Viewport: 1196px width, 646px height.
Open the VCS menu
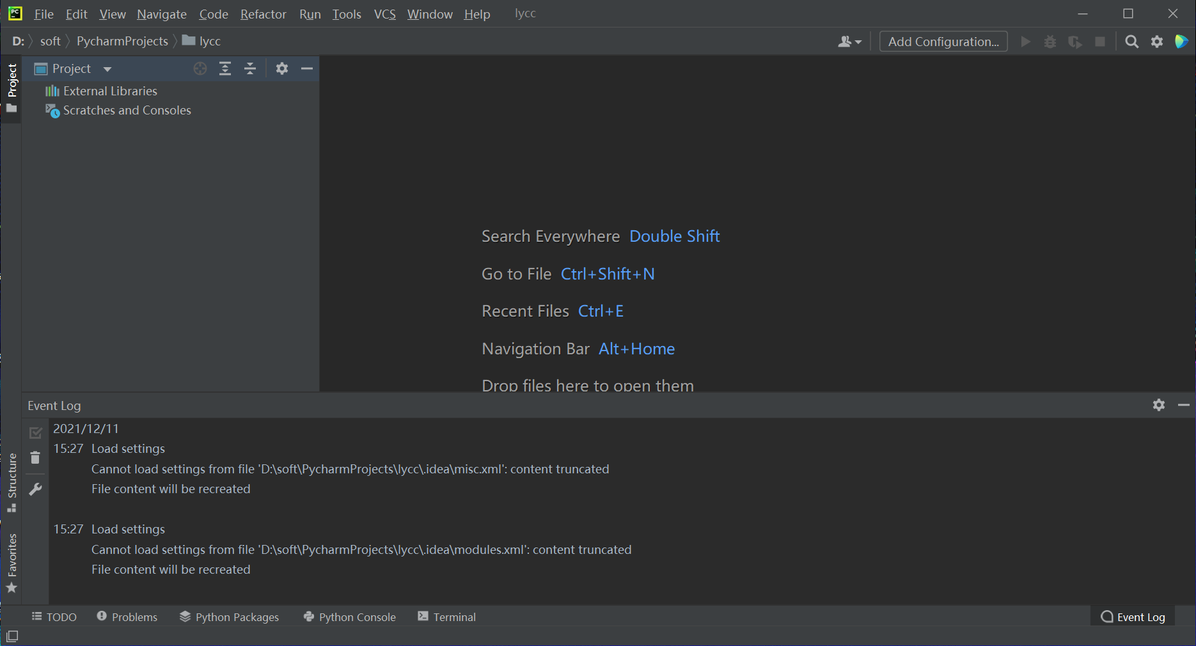click(x=384, y=13)
